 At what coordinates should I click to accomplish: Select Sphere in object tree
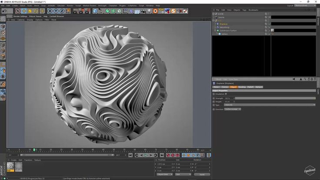coord(224,34)
